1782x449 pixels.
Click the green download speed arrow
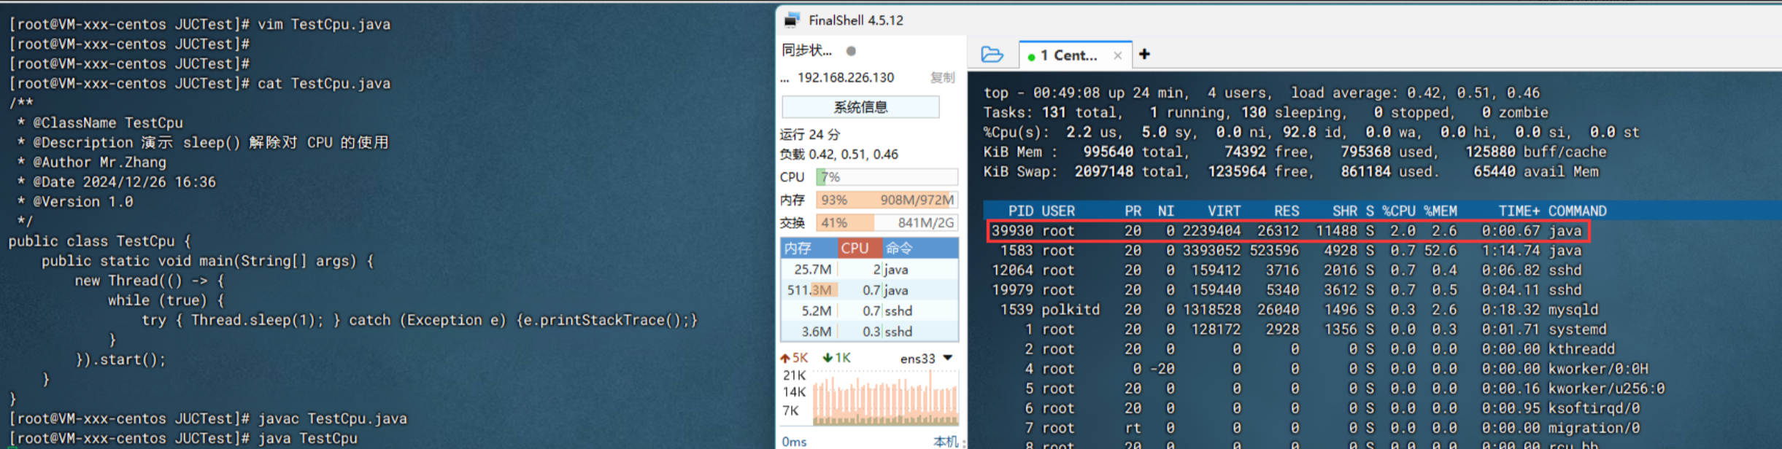click(828, 358)
